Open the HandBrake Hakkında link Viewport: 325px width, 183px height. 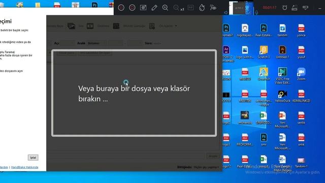pyautogui.click(x=25, y=167)
